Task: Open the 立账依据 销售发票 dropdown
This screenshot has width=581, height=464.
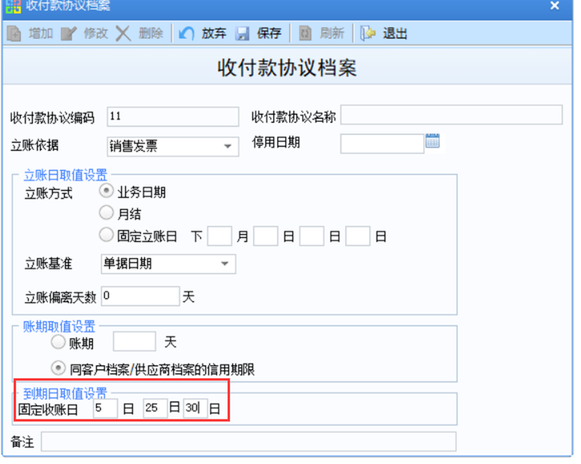Action: (x=227, y=147)
